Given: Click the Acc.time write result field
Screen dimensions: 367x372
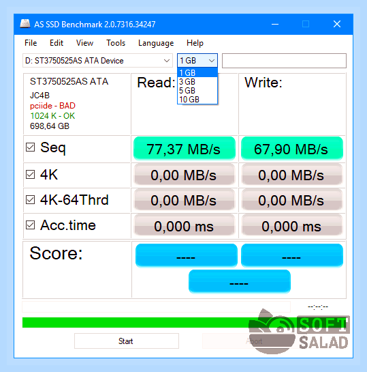Looking at the screenshot, I should click(291, 226).
